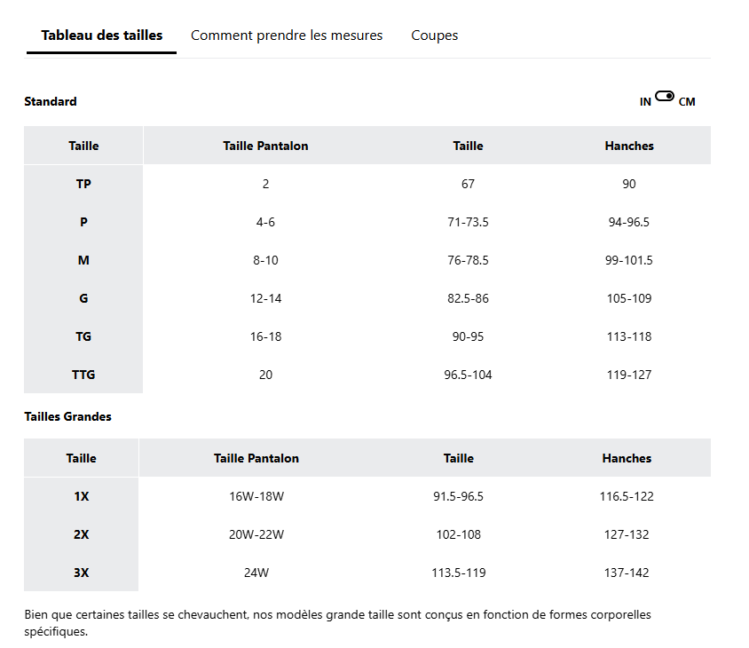Click the 99-101.5 hip measurement cell
Viewport: 749px width, 648px height.
pos(629,260)
